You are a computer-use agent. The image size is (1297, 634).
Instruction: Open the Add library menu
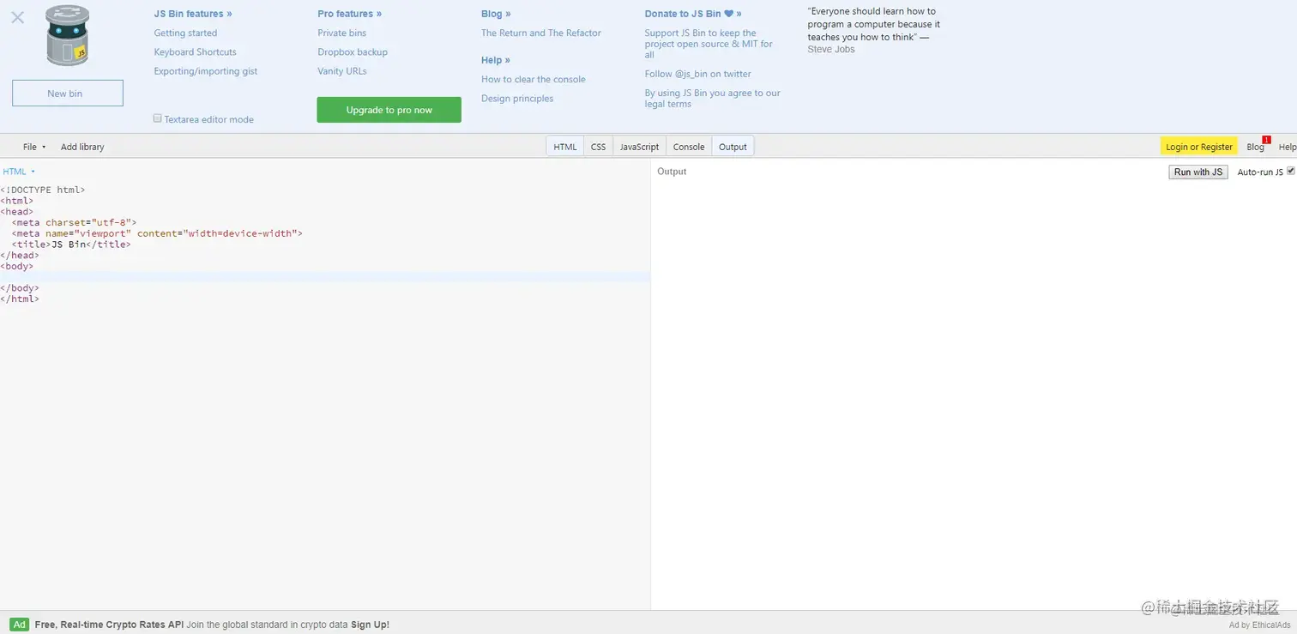[x=82, y=147]
